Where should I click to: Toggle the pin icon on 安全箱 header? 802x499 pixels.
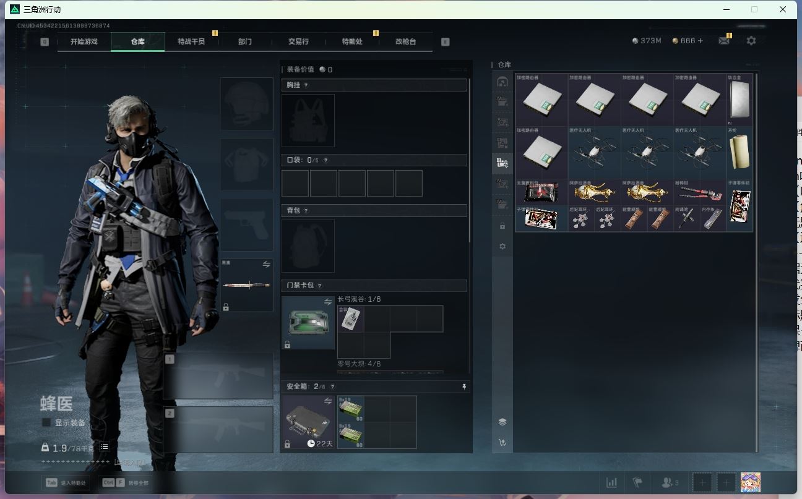pos(464,386)
